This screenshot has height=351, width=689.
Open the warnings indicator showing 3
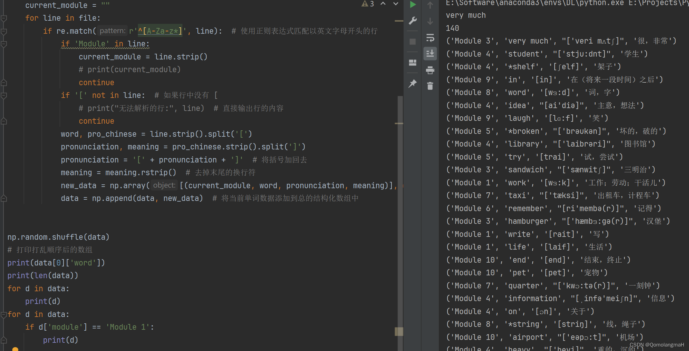coord(368,4)
